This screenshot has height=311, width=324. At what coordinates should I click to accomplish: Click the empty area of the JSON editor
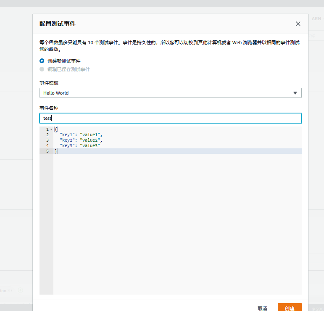pos(176,223)
